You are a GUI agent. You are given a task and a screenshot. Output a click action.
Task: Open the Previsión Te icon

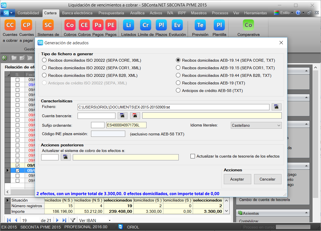coord(200,25)
